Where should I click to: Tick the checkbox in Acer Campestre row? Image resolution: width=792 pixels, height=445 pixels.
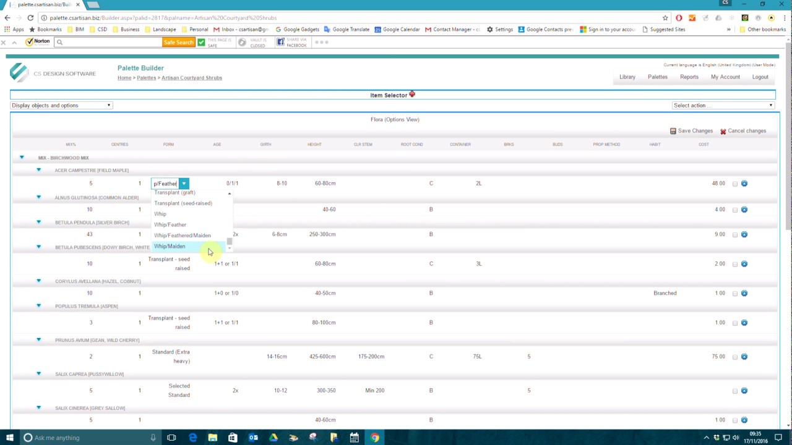[735, 184]
